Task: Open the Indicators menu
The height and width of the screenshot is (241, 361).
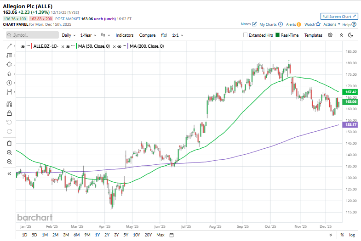Action: [x=125, y=35]
